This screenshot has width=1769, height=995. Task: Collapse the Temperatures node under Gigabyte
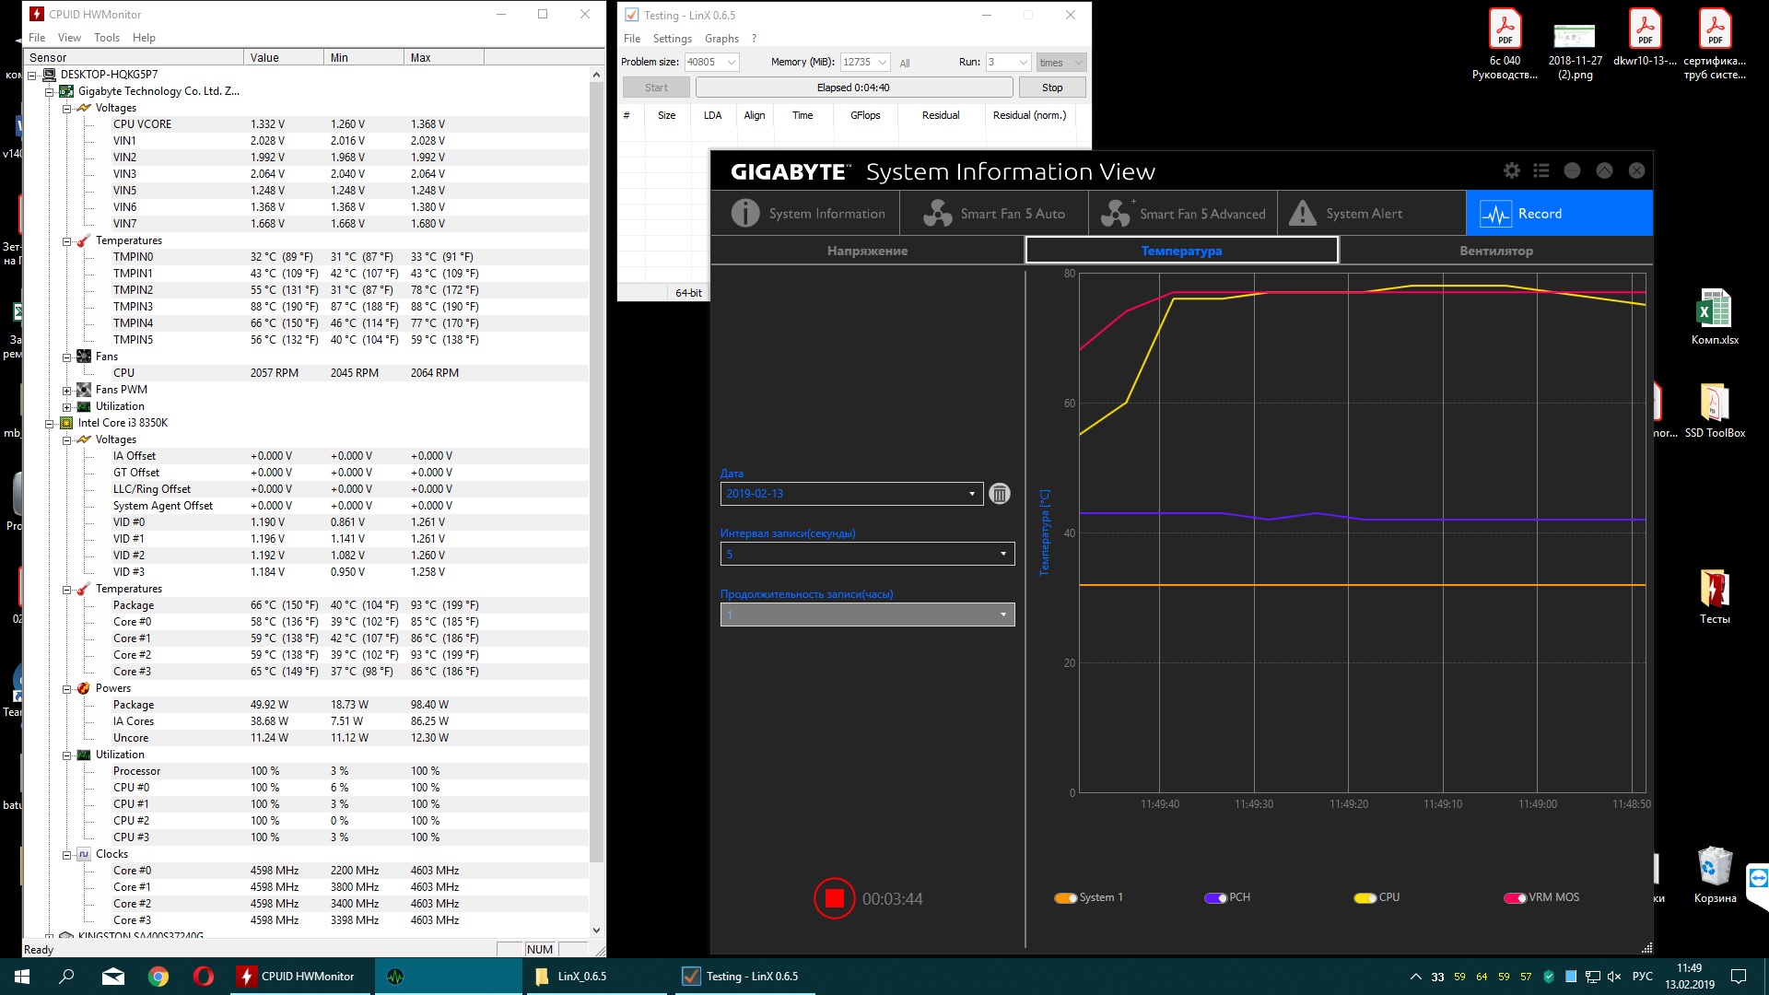point(67,241)
